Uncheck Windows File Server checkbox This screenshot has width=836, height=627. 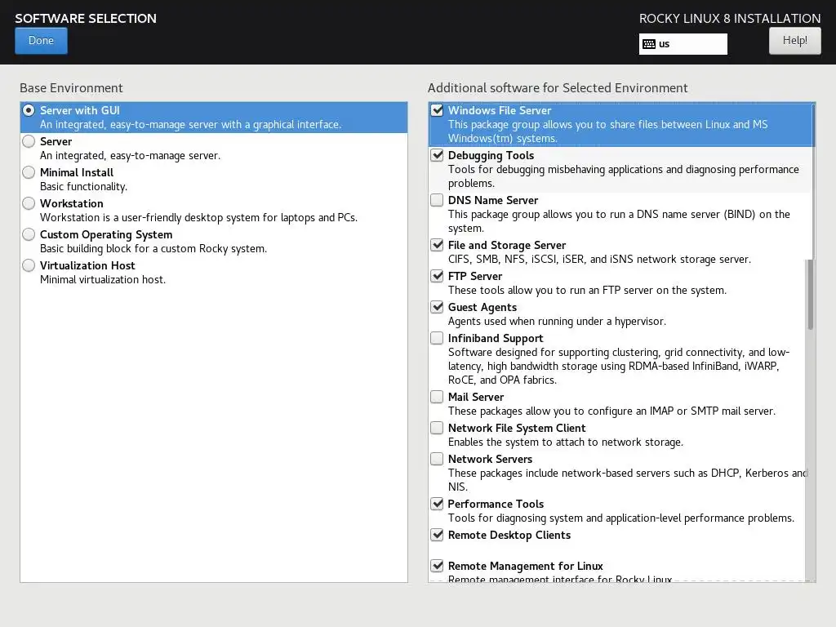[437, 110]
